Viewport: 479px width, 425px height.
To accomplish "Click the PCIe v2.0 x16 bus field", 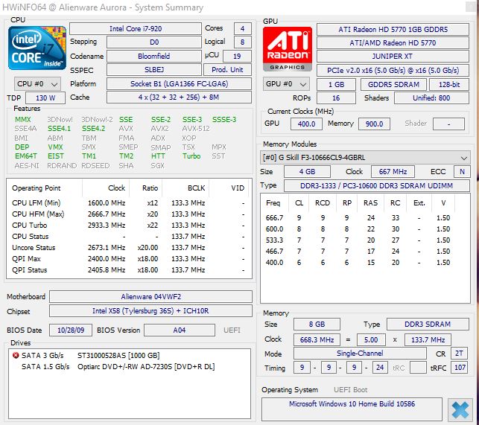I will point(393,71).
